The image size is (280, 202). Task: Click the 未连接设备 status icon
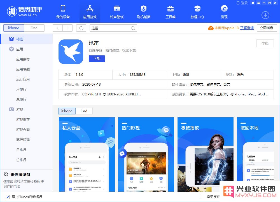[6, 174]
